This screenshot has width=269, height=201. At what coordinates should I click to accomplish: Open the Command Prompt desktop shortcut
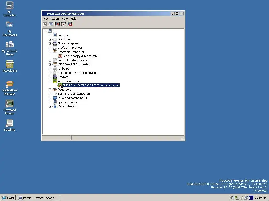tap(10, 107)
